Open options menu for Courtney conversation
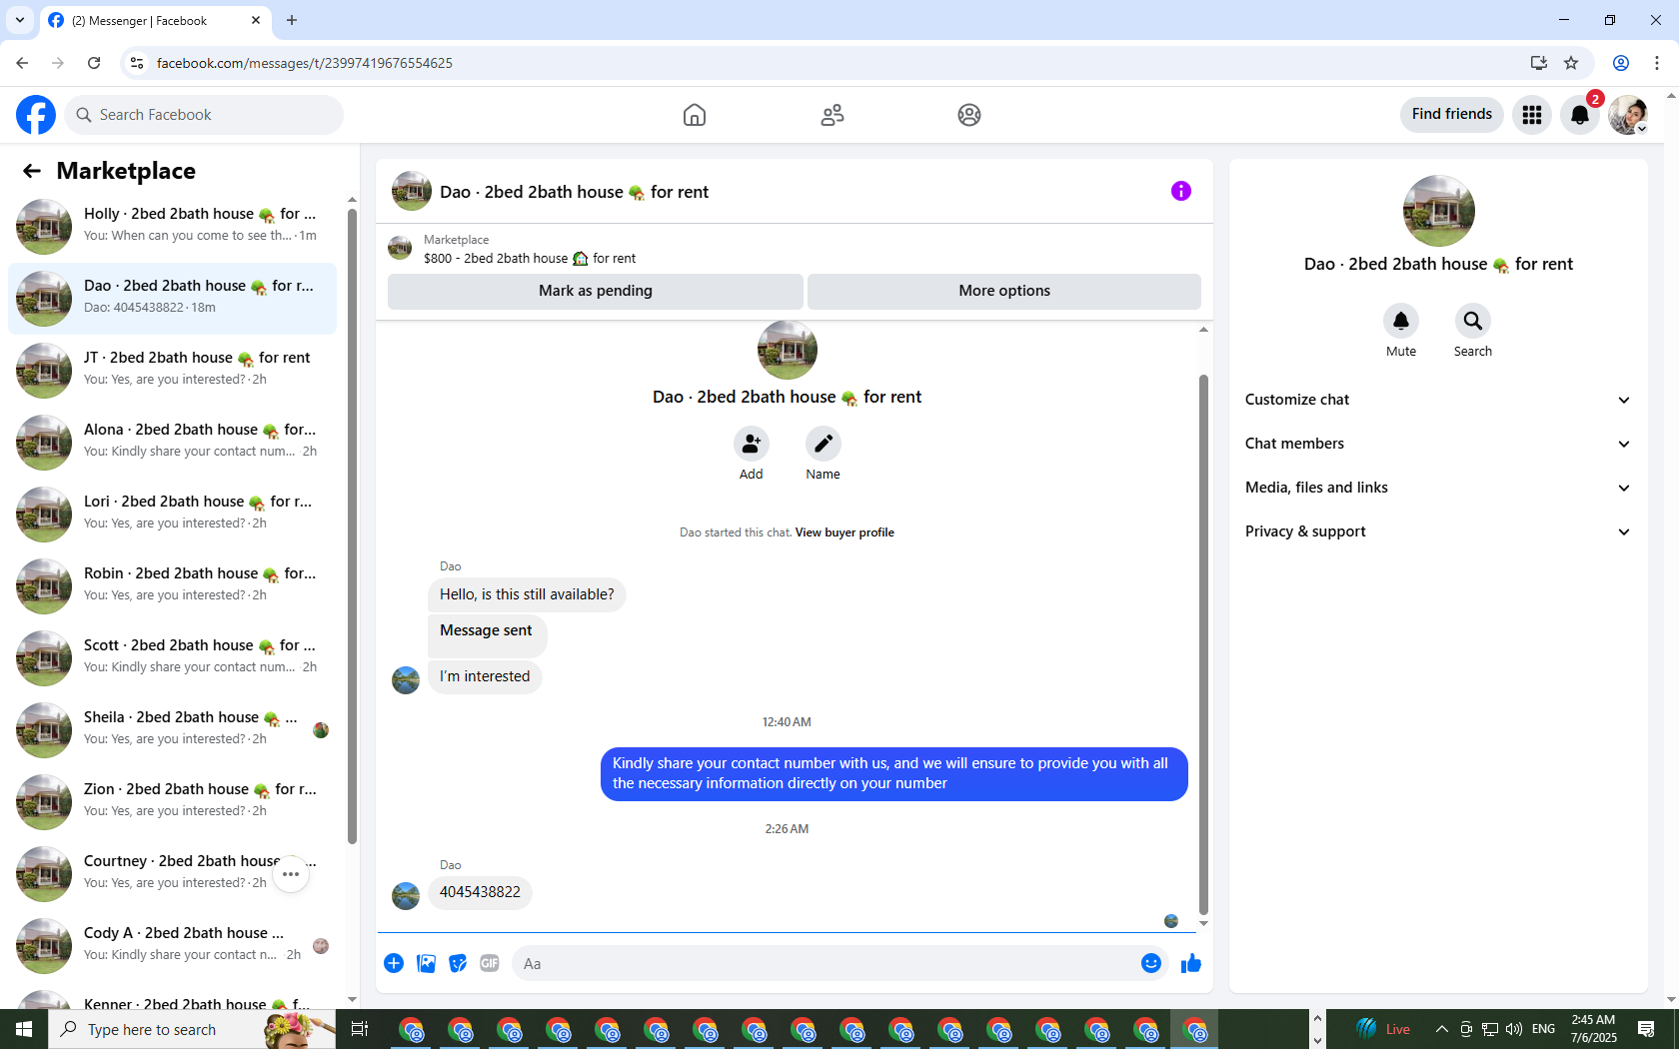Viewport: 1679px width, 1049px height. (x=291, y=874)
